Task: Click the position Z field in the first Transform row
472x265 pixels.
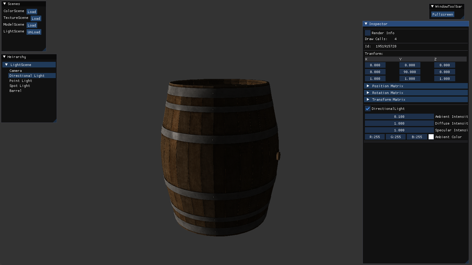Action: (445, 65)
